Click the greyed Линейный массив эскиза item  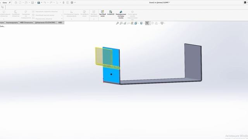click(43, 15)
